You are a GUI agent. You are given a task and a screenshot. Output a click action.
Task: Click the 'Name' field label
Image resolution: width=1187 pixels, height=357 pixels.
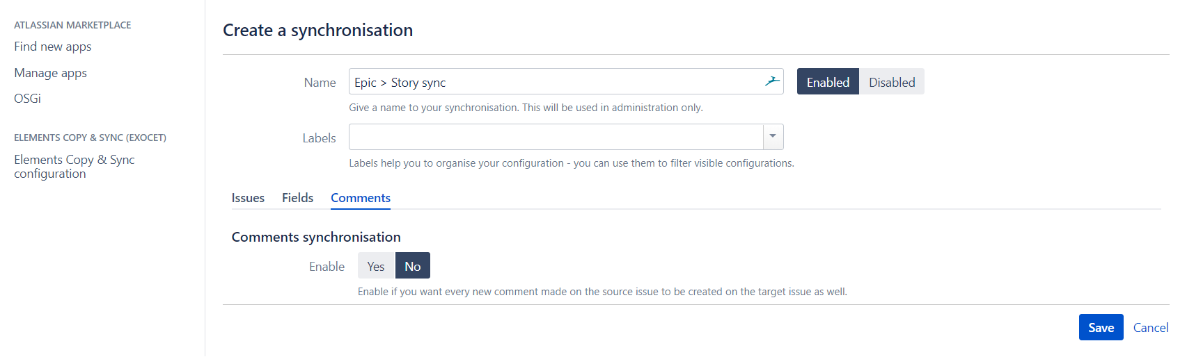(x=320, y=83)
